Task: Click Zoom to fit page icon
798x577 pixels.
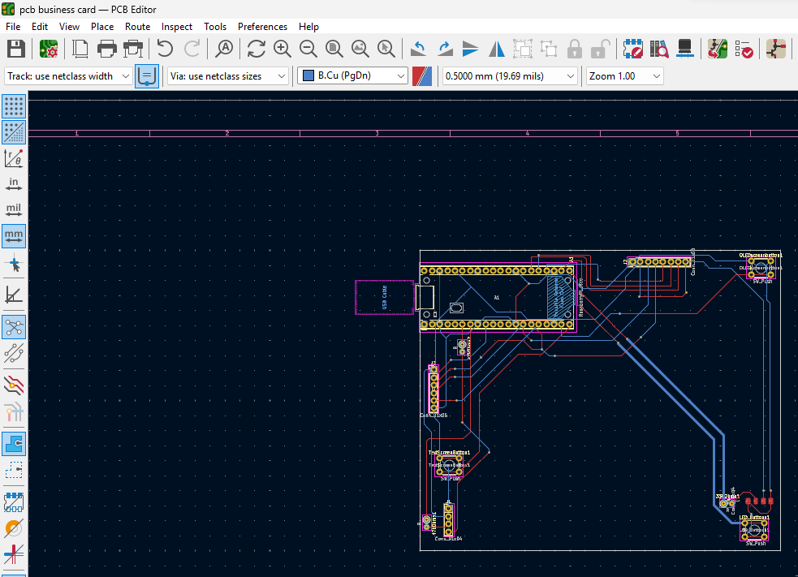Action: (334, 49)
